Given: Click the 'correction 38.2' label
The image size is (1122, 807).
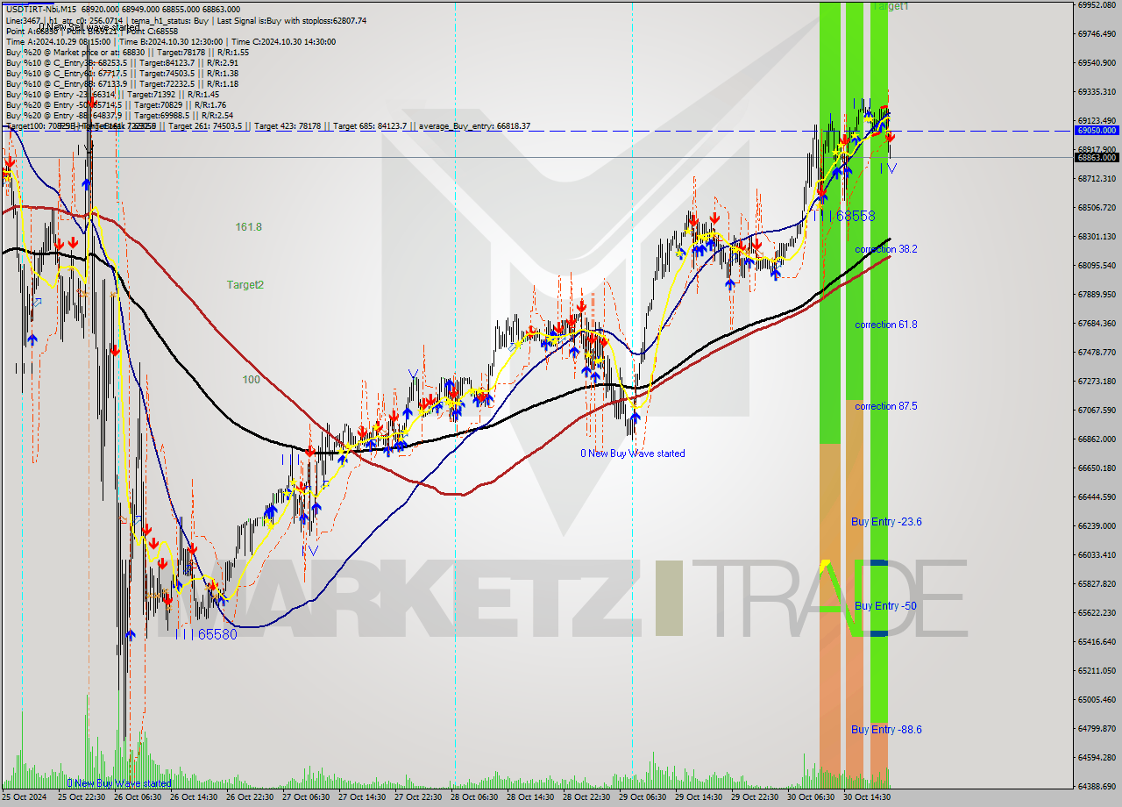Looking at the screenshot, I should [886, 249].
